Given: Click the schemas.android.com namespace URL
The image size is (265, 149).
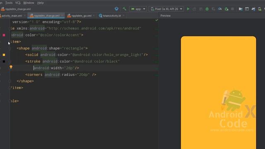Looking at the screenshot, I should [x=94, y=29].
